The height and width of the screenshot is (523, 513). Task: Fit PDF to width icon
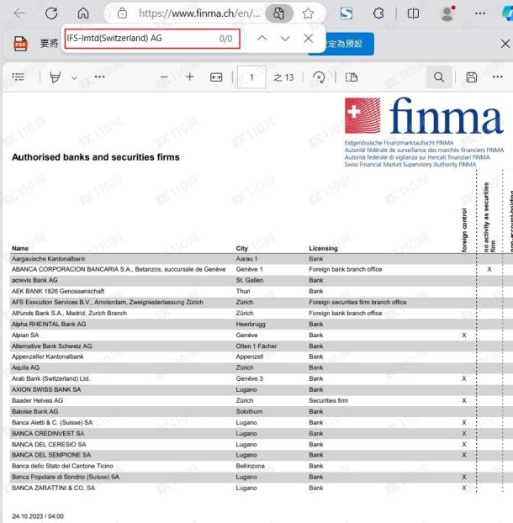tap(216, 77)
